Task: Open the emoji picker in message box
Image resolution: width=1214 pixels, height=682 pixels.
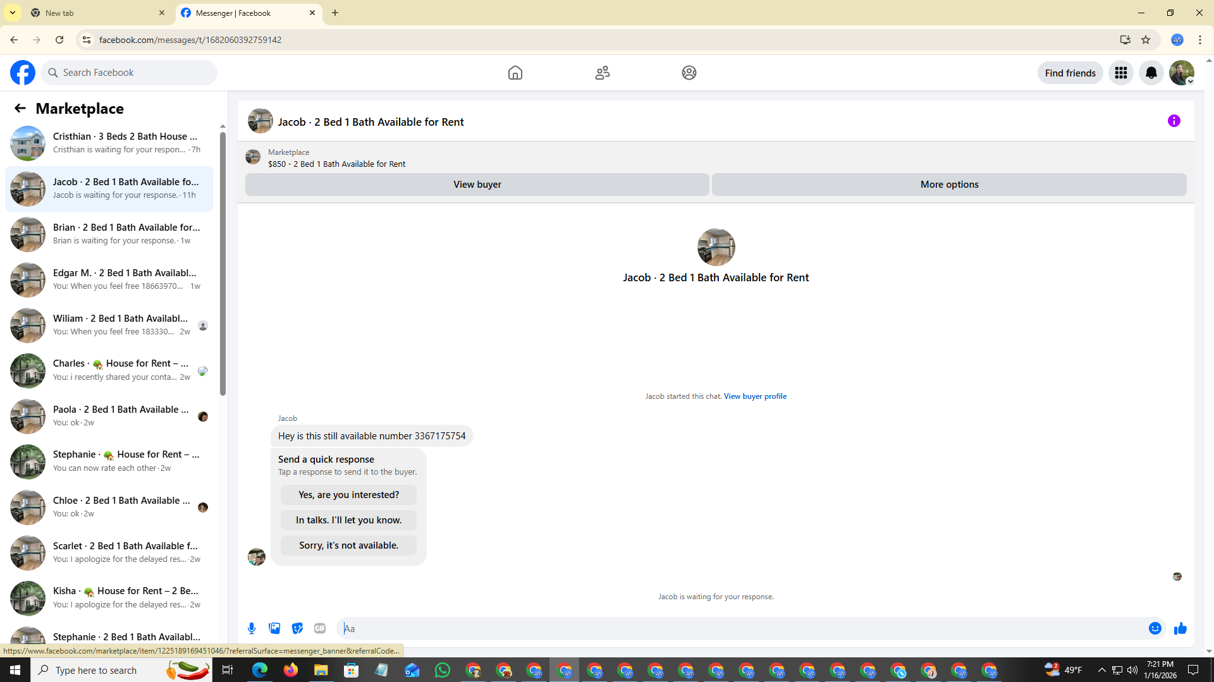Action: [1155, 628]
